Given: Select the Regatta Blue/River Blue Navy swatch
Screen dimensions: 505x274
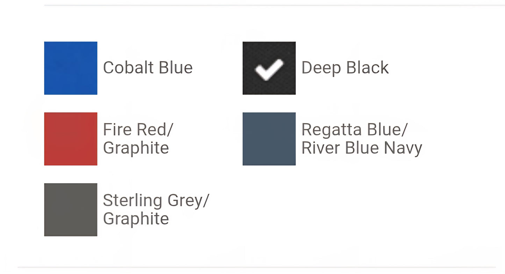Looking at the screenshot, I should (269, 139).
